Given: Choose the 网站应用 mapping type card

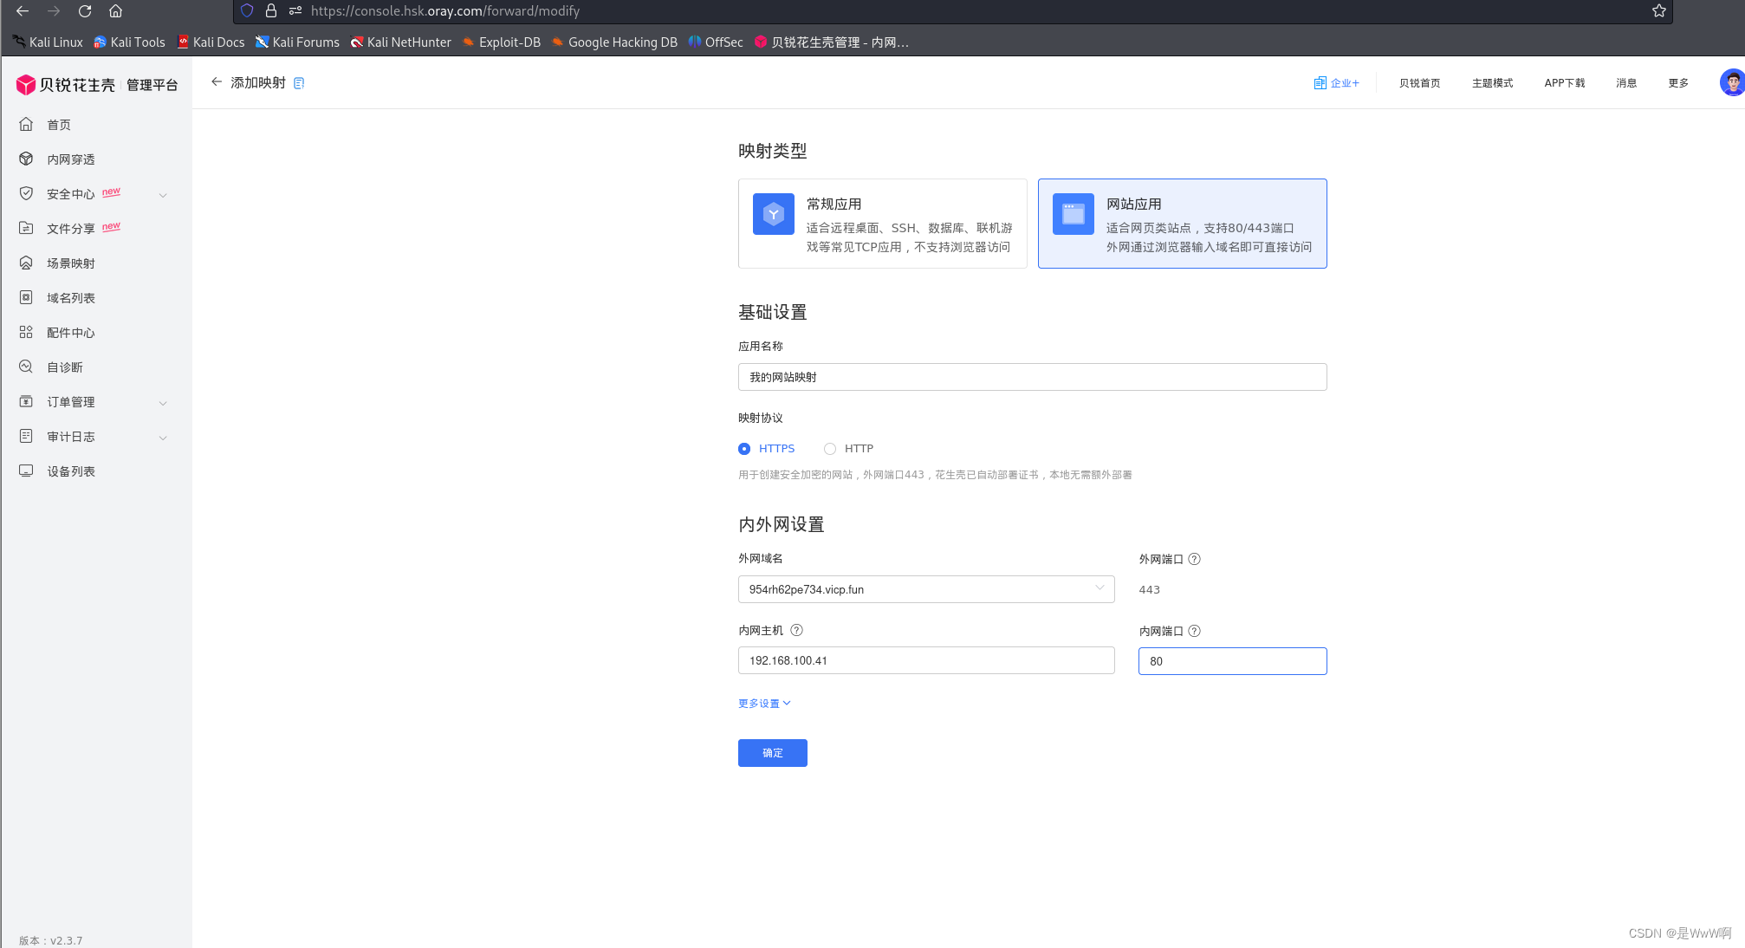Looking at the screenshot, I should 1182,224.
